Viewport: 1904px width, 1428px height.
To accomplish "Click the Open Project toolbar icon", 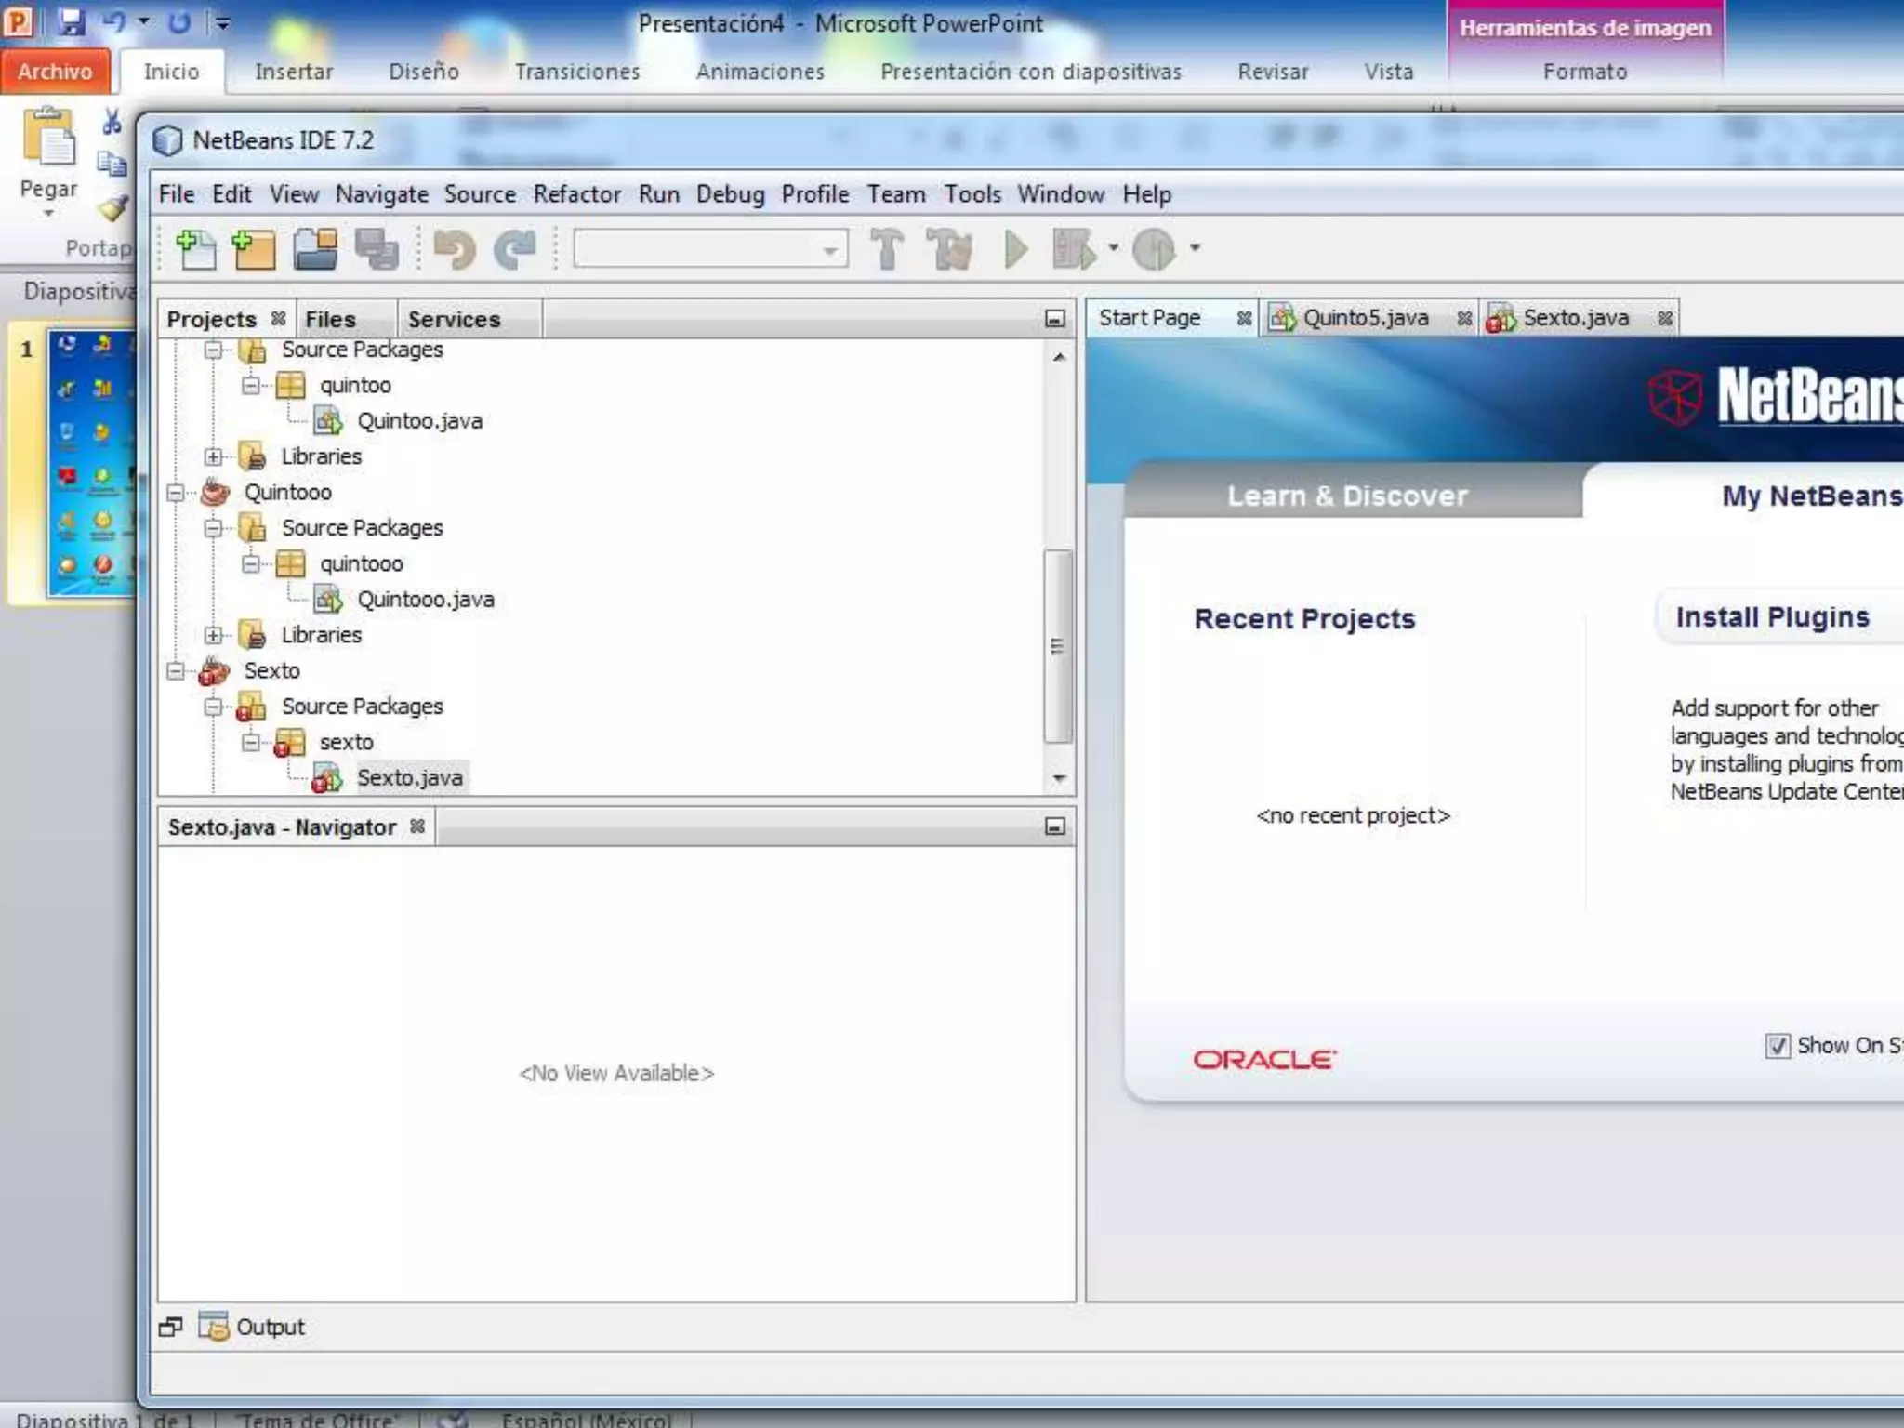I will click(x=316, y=249).
